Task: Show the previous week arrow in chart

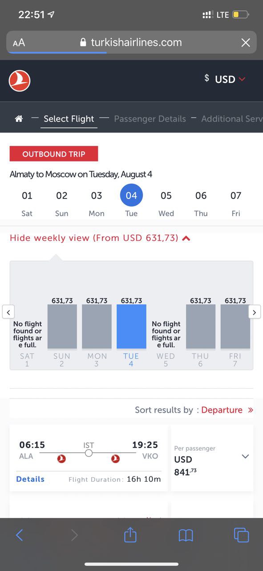Action: click(8, 312)
